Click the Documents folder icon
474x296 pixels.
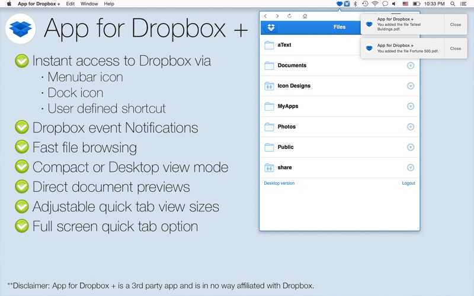point(269,66)
